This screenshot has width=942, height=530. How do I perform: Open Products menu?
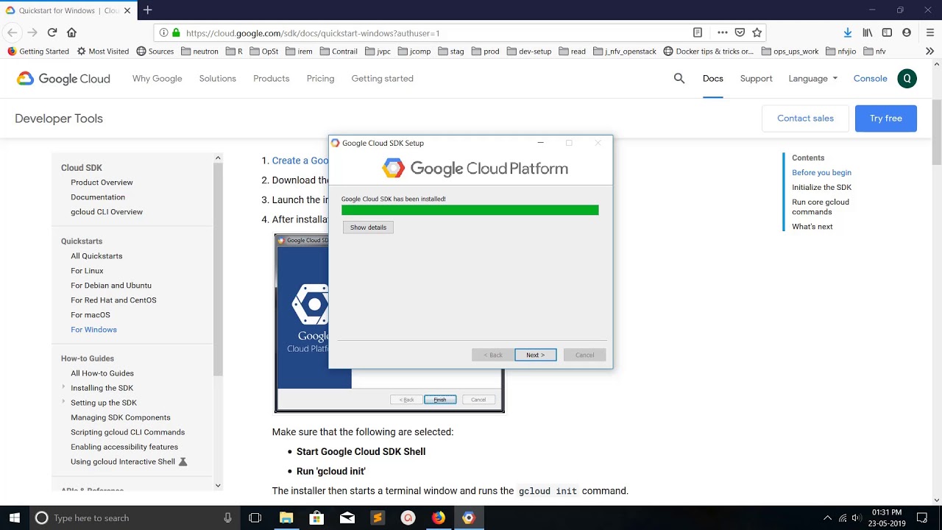point(272,79)
